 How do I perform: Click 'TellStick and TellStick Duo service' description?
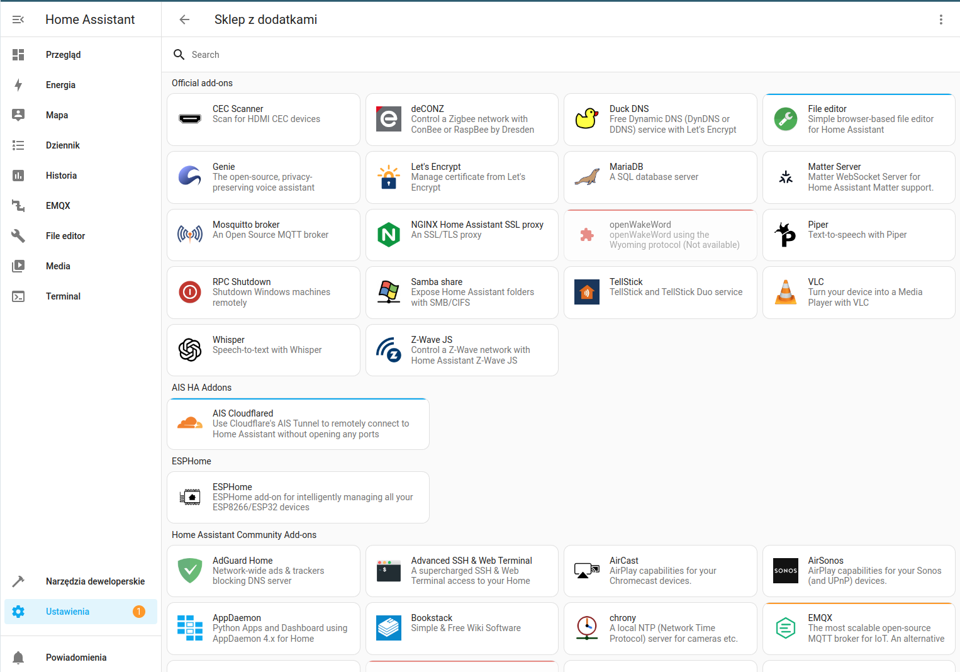coord(676,292)
